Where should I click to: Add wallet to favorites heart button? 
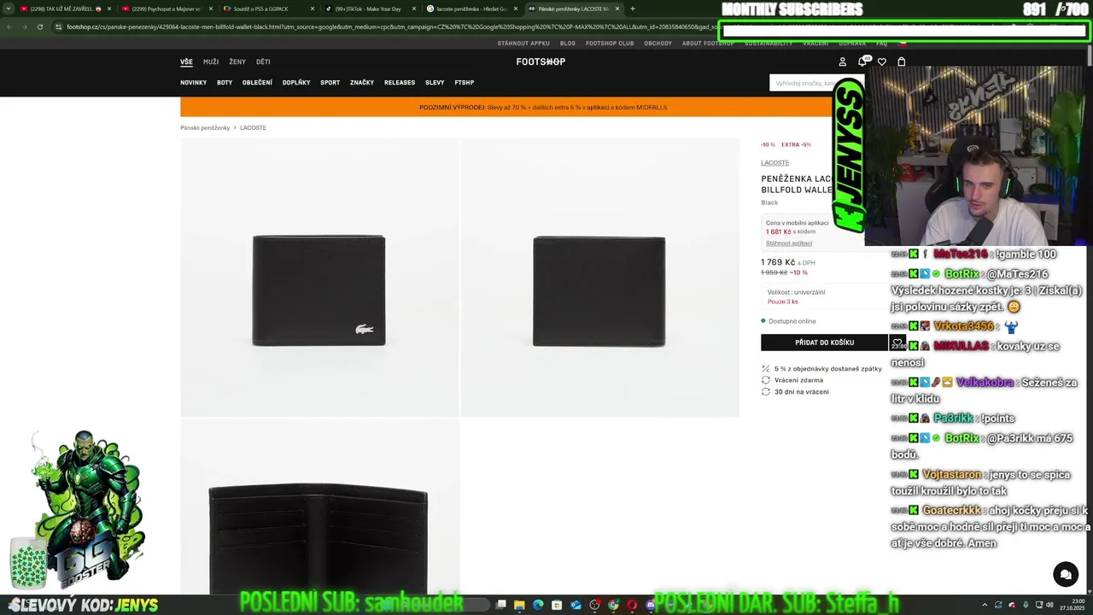[897, 343]
